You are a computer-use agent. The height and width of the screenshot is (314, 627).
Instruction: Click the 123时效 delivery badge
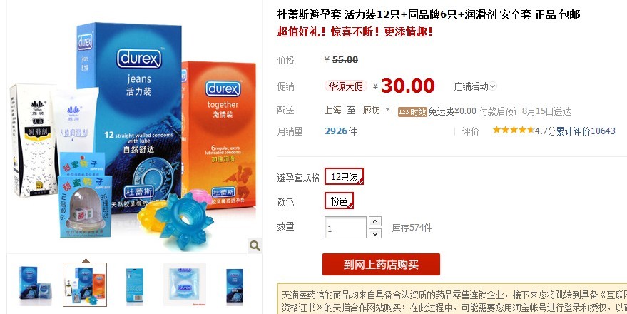coord(412,112)
